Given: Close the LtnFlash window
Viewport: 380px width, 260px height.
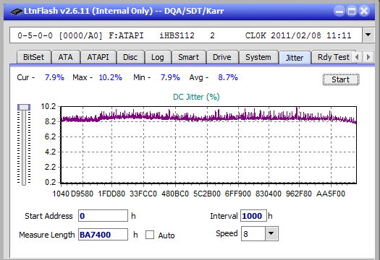Looking at the screenshot, I should (x=364, y=11).
